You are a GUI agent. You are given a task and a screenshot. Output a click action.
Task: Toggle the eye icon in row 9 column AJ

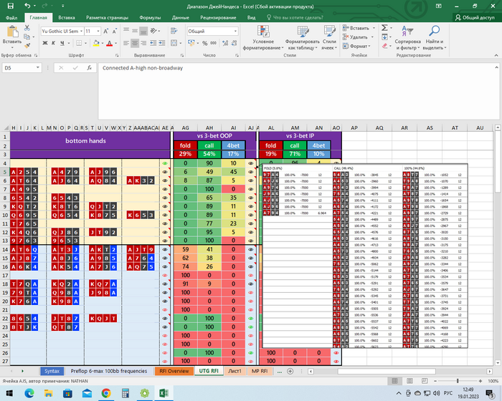click(251, 206)
